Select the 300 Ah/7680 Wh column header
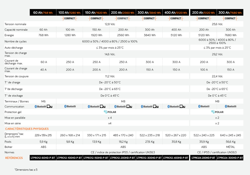Screen dimensions: 250x175 click(230, 13)
